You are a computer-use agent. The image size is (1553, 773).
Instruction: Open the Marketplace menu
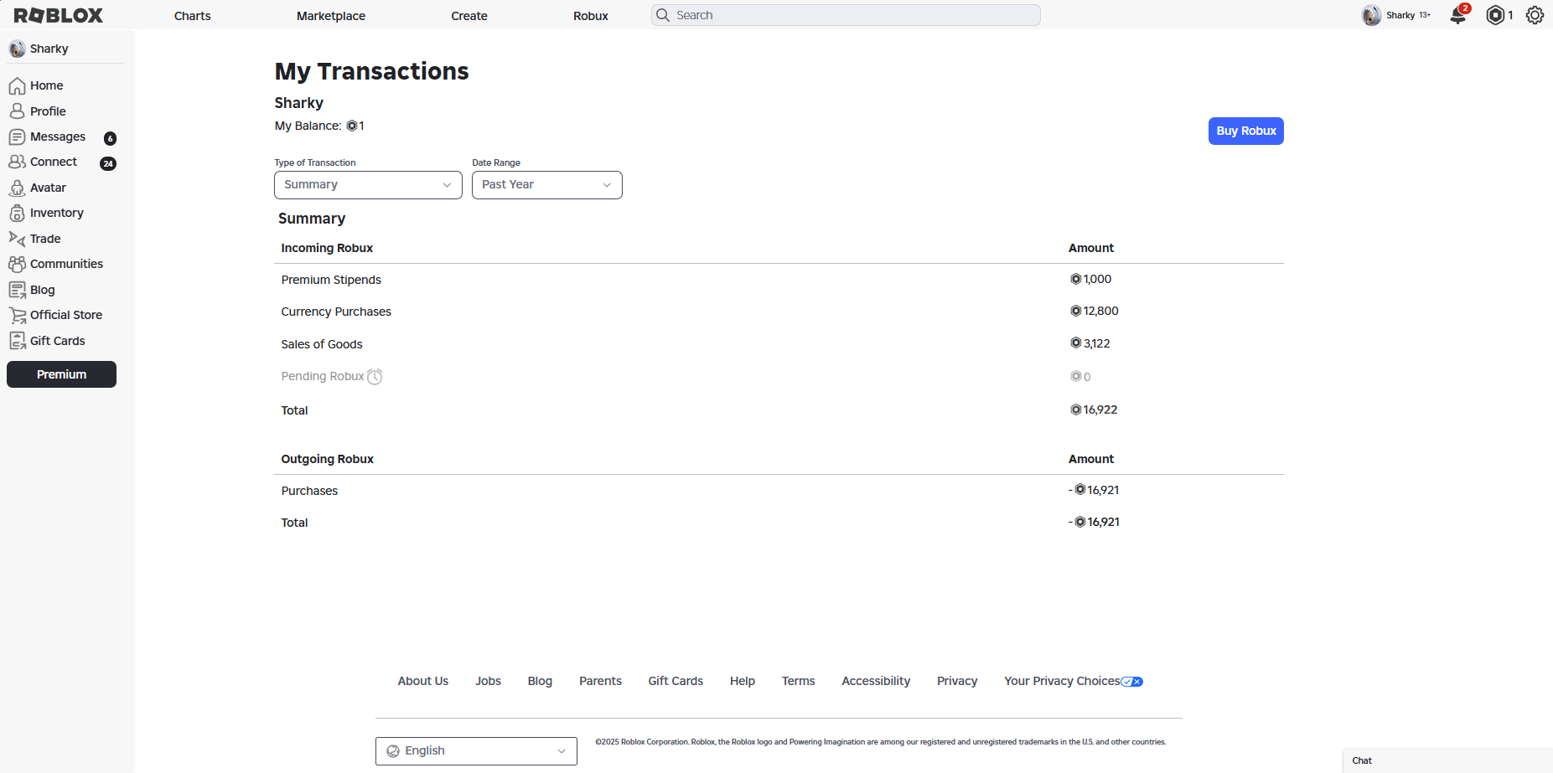(331, 16)
